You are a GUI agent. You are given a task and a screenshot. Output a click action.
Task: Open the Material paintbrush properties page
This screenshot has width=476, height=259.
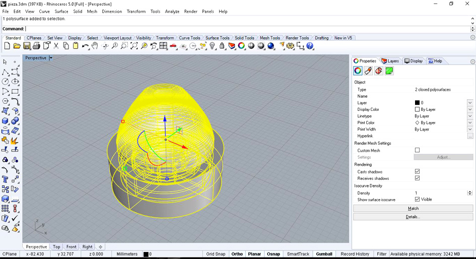pyautogui.click(x=368, y=71)
